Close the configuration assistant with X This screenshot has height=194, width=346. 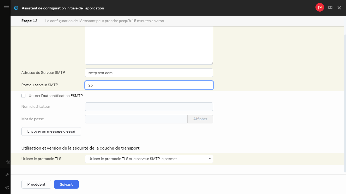point(339,8)
